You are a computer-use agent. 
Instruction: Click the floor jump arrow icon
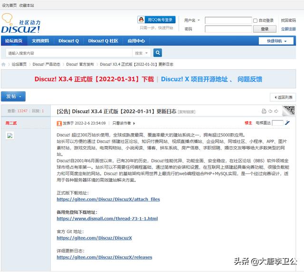point(287,123)
